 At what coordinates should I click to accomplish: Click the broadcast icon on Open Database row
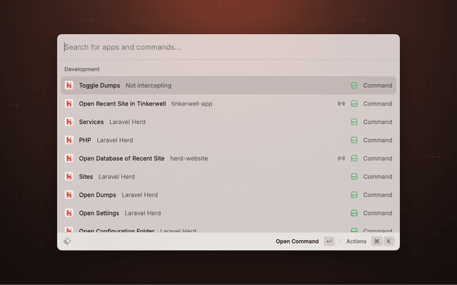[x=341, y=158]
